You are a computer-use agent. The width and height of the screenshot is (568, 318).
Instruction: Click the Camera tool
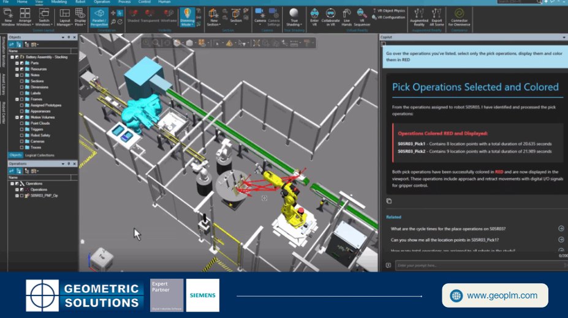(260, 17)
